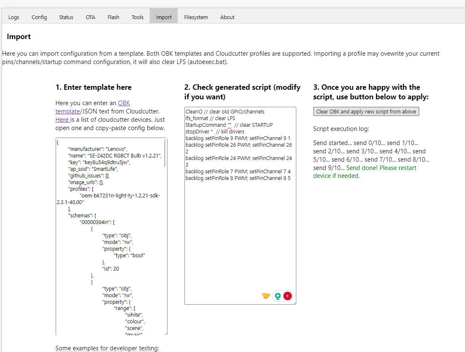The width and height of the screenshot is (465, 352).
Task: Click the '"ap_ssid": "SmartLife"' JSON line
Action: (x=93, y=169)
